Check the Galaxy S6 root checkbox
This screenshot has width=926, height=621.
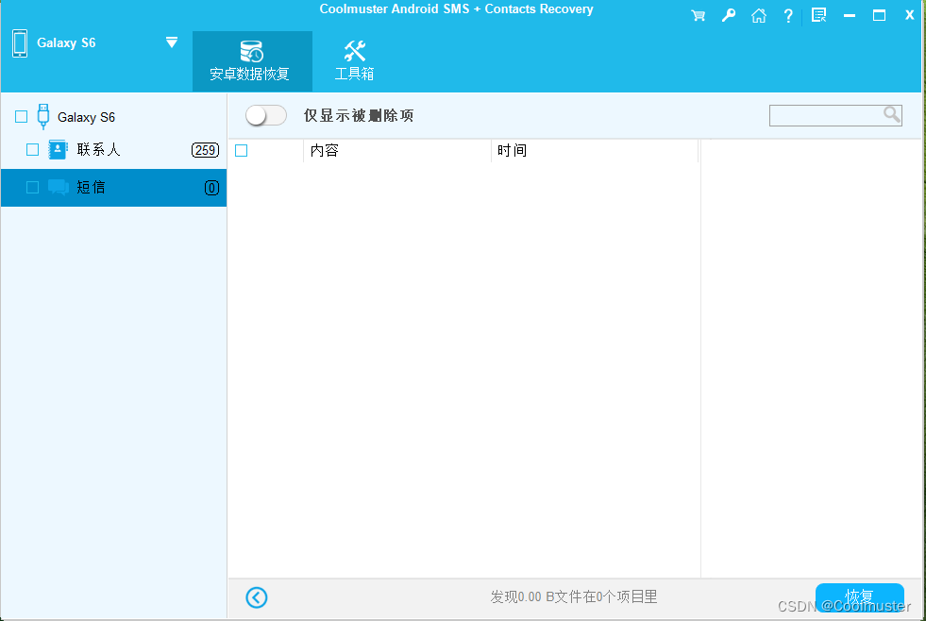tap(22, 116)
